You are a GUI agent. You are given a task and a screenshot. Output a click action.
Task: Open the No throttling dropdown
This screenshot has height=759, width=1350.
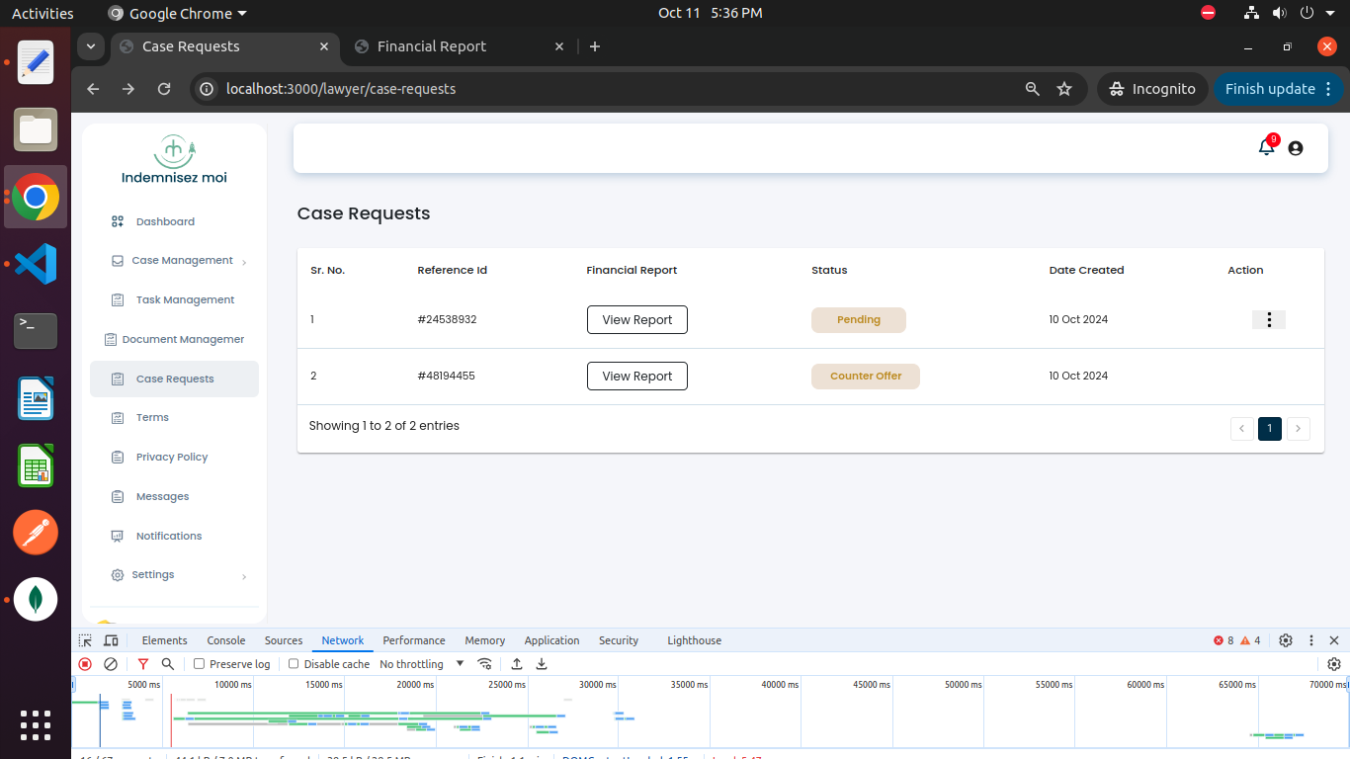tap(422, 664)
